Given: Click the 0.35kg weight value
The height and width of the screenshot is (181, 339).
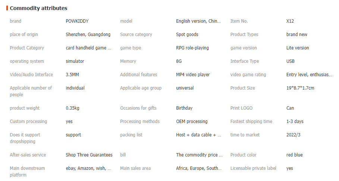Looking at the screenshot, I should click(x=72, y=108).
